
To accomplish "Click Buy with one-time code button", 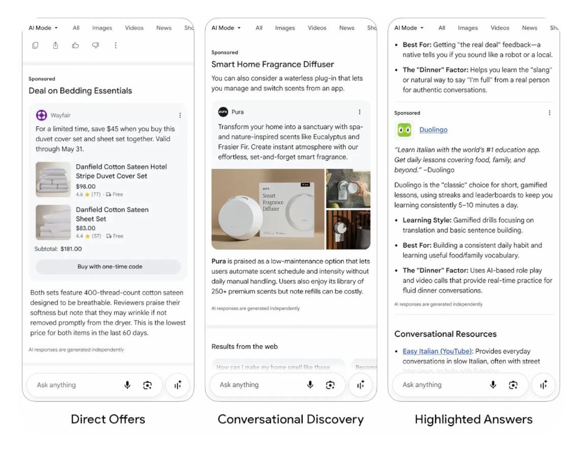I will click(x=108, y=267).
